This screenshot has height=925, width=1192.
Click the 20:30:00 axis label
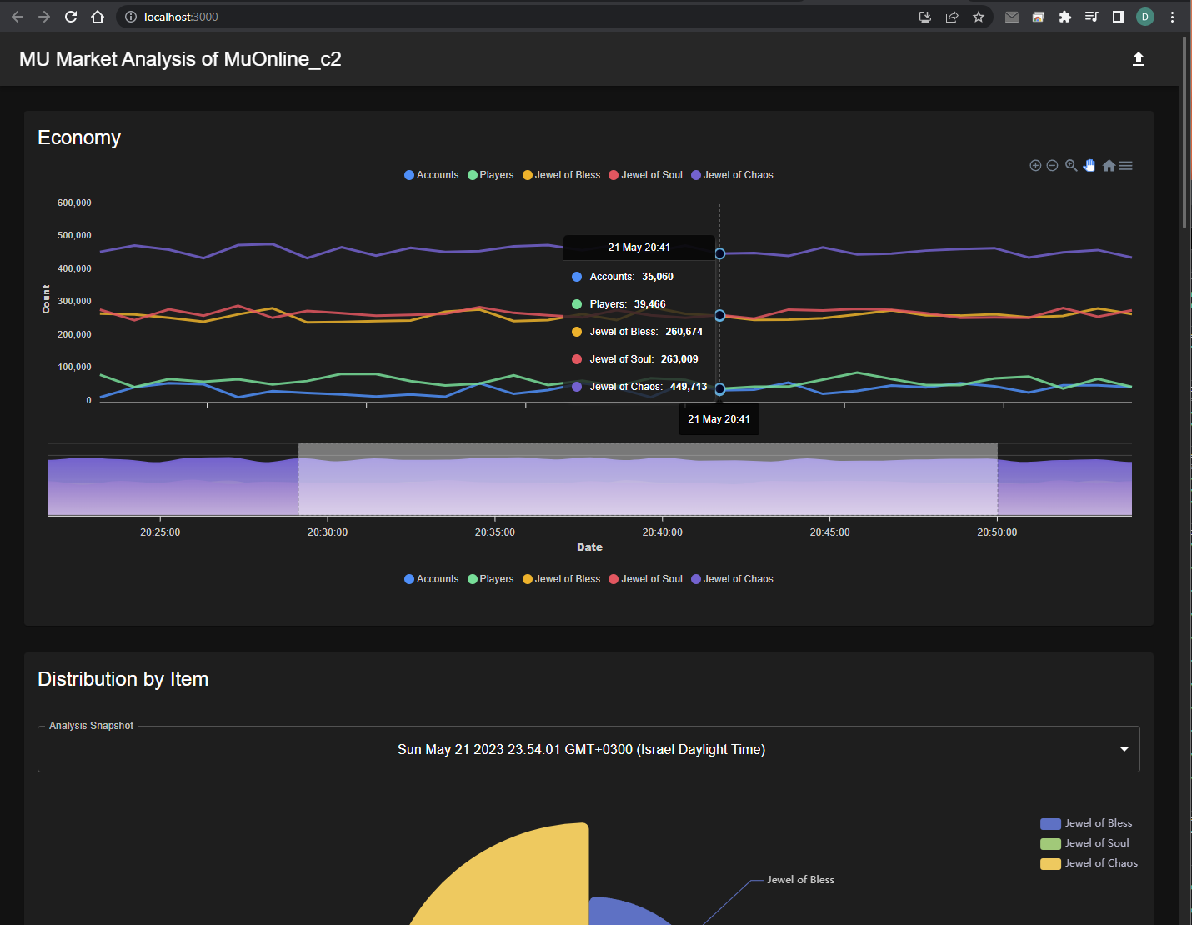click(x=328, y=532)
